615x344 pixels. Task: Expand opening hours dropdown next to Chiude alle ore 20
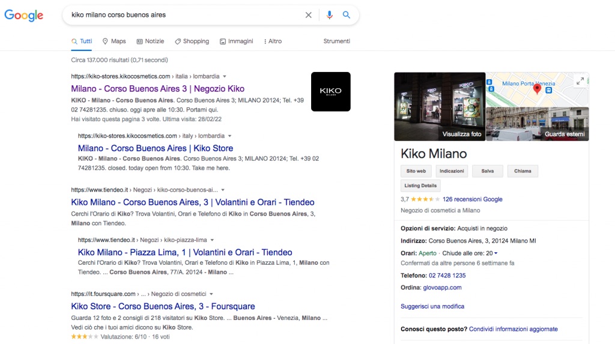tap(495, 253)
